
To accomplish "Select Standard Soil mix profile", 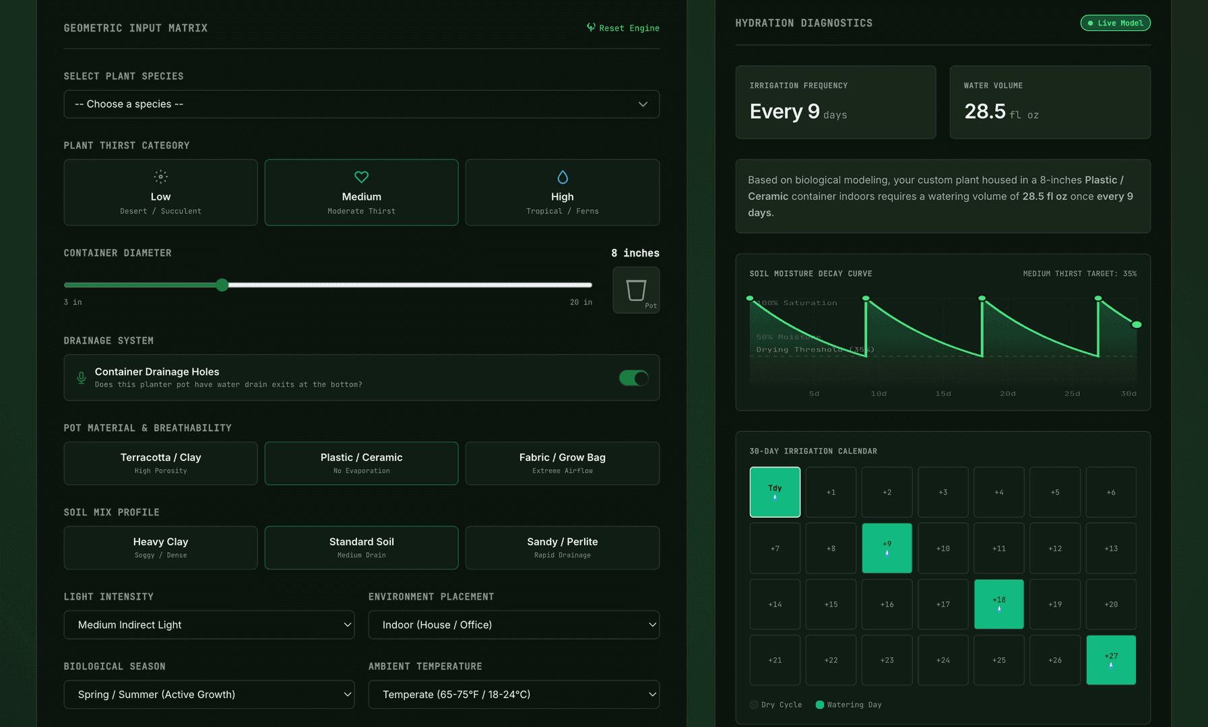I will pos(362,548).
